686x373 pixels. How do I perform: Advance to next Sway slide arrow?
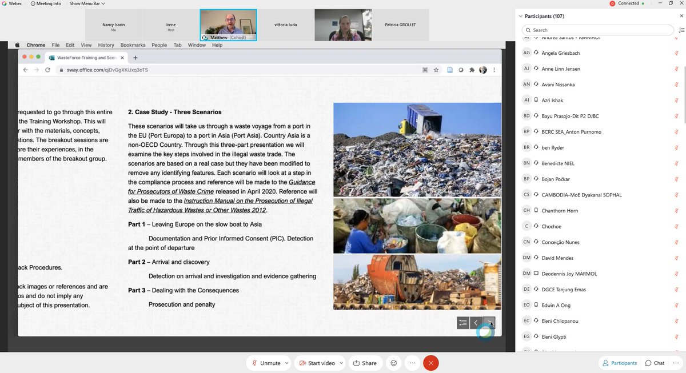489,323
